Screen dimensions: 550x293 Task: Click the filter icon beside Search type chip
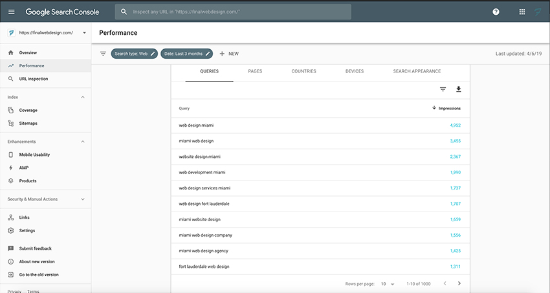tap(103, 54)
